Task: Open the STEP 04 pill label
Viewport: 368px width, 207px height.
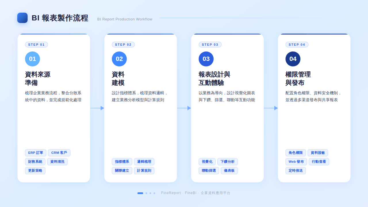Action: click(297, 45)
